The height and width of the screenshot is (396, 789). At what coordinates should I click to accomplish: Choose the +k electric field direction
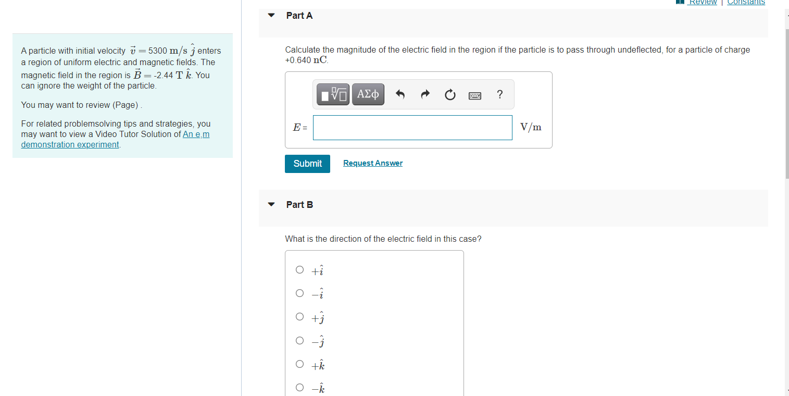(x=300, y=364)
